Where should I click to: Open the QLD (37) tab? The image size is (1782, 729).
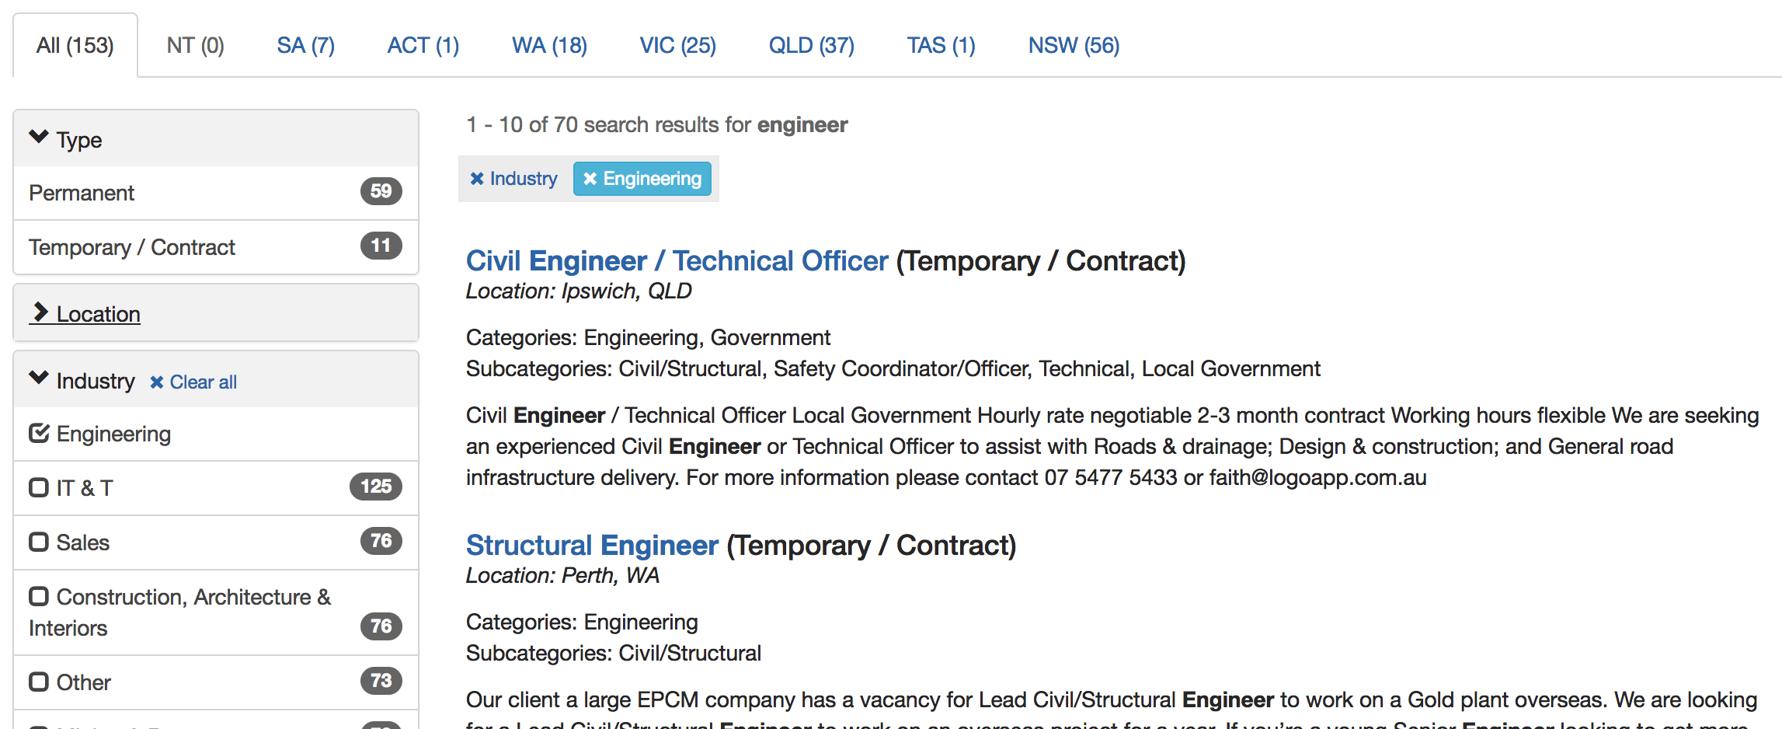click(811, 46)
